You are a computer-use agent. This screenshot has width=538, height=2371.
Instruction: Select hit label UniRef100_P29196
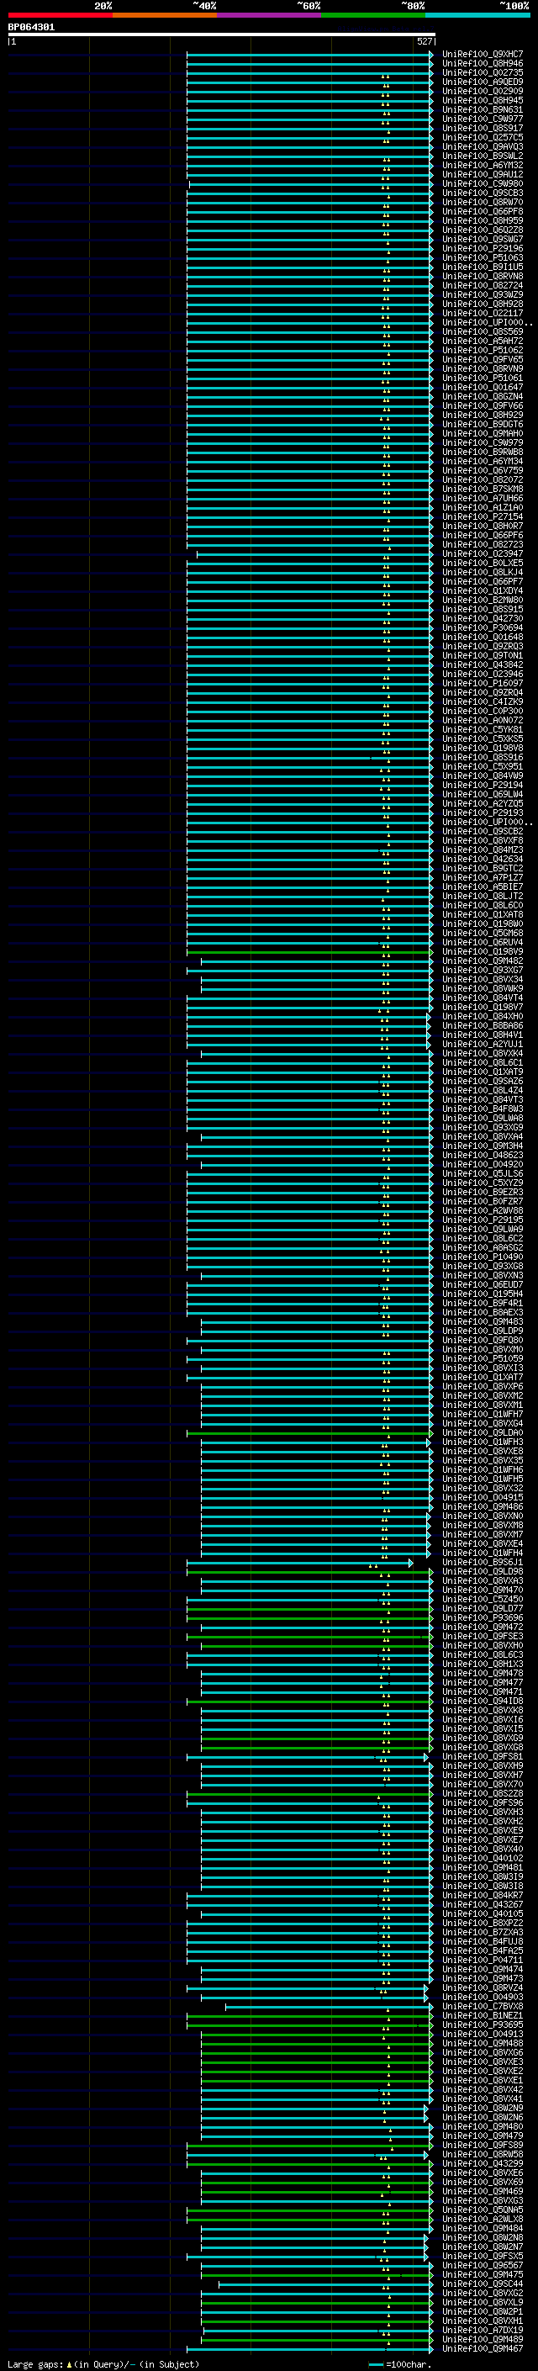pos(483,248)
